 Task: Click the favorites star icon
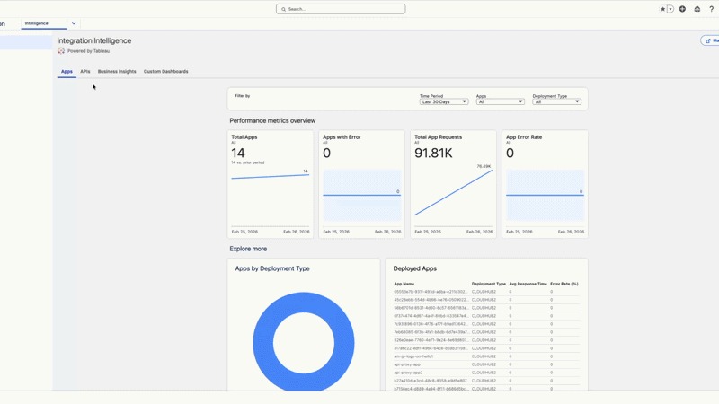663,9
